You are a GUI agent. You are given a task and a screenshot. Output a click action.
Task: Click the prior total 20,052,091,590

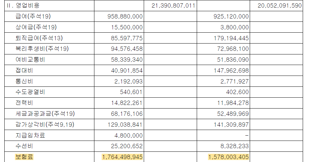pos(280,6)
